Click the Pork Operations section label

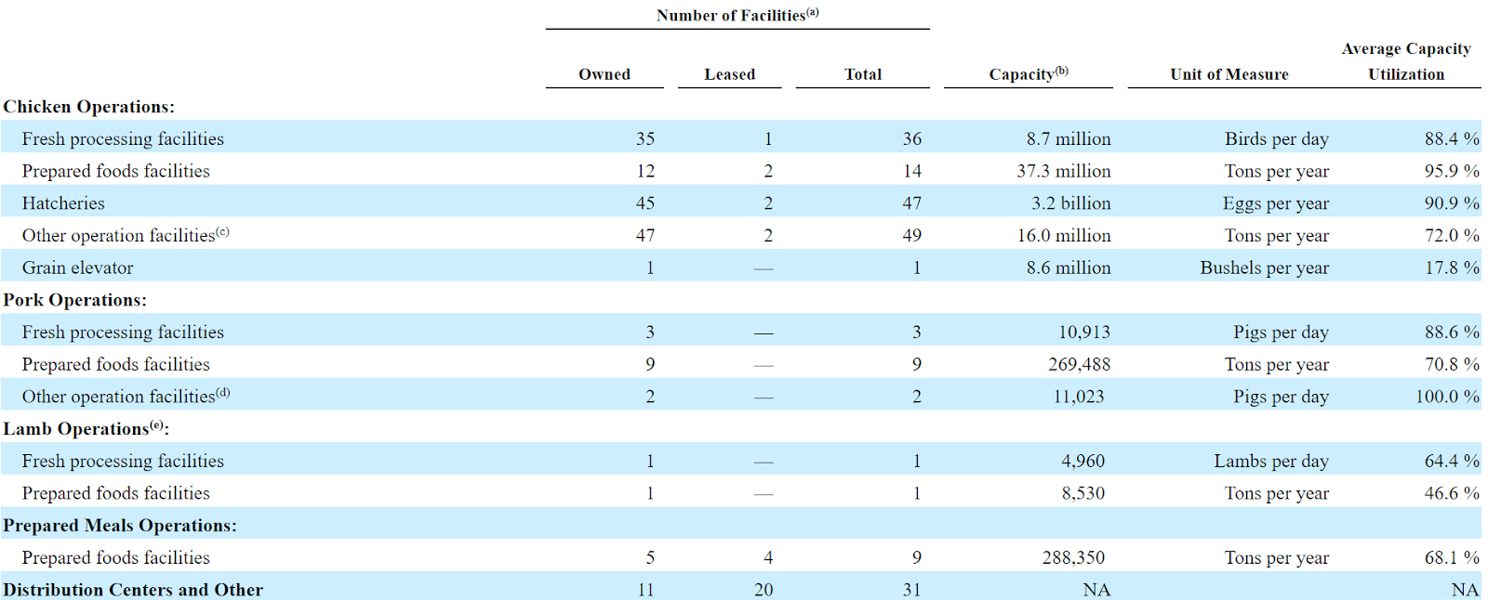(x=75, y=300)
